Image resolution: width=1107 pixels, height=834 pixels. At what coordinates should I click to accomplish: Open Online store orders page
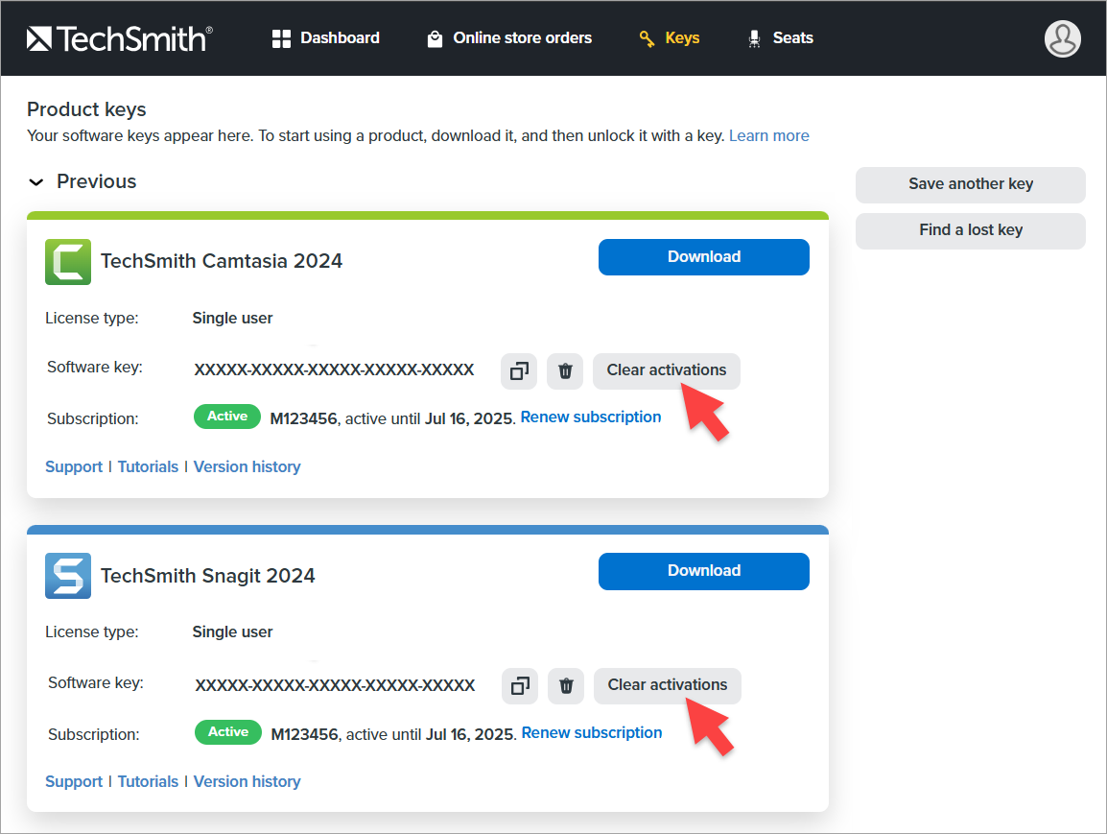[509, 38]
